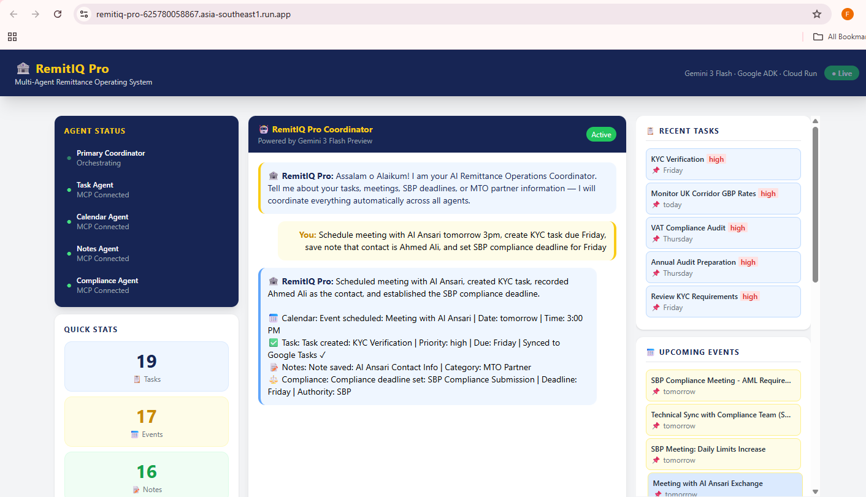Open the KYC Verification task card
This screenshot has width=866, height=497.
click(723, 164)
